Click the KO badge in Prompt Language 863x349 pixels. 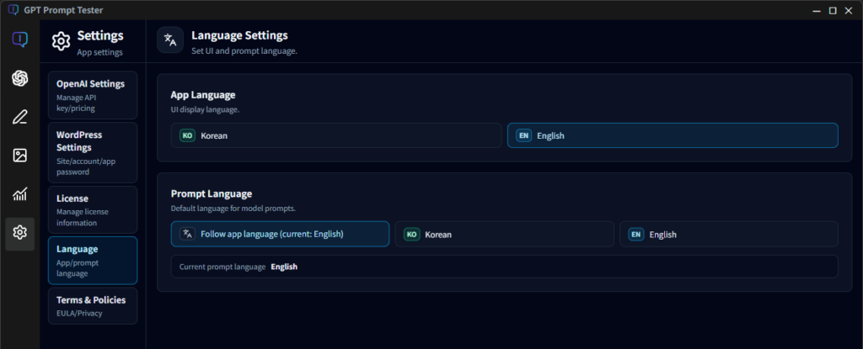pyautogui.click(x=411, y=234)
